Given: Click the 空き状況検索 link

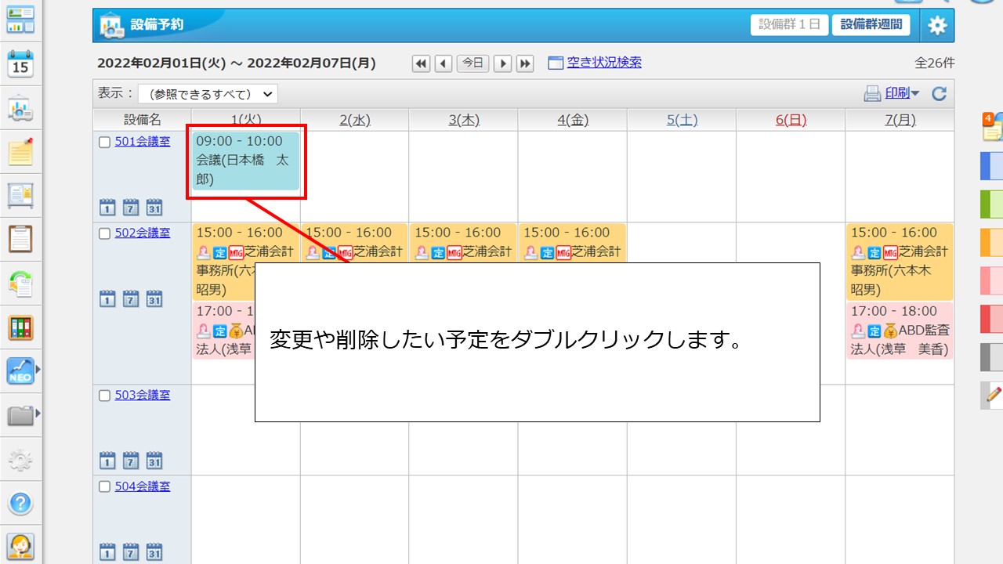Looking at the screenshot, I should (603, 63).
